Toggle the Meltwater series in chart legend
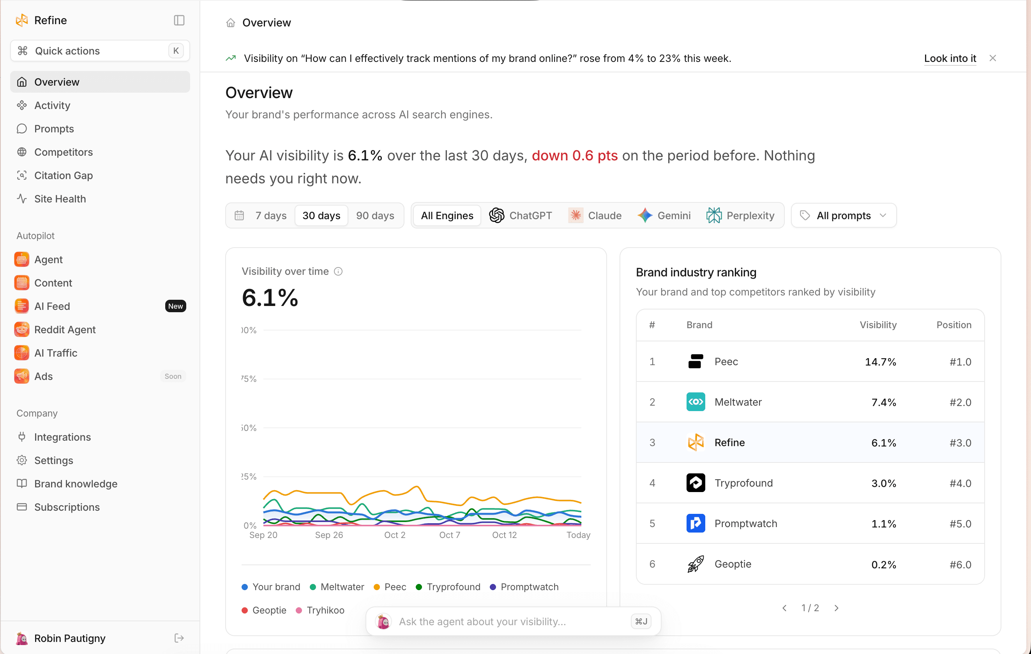 click(337, 586)
